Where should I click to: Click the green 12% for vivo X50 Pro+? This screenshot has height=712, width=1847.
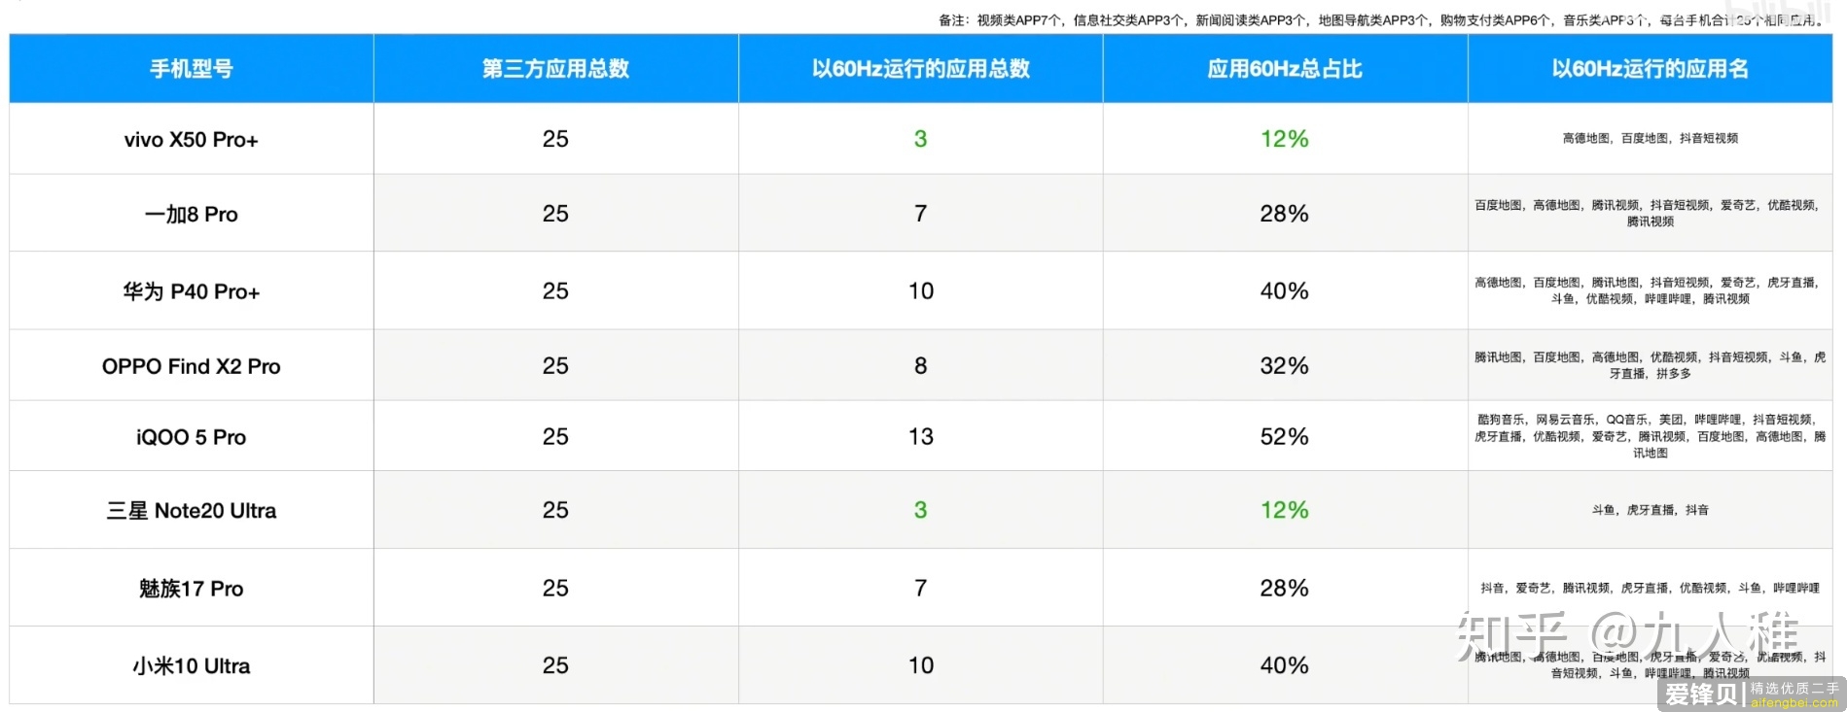(1284, 139)
